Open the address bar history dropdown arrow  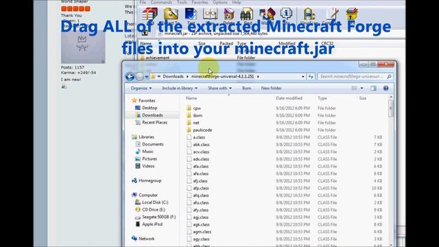point(303,76)
